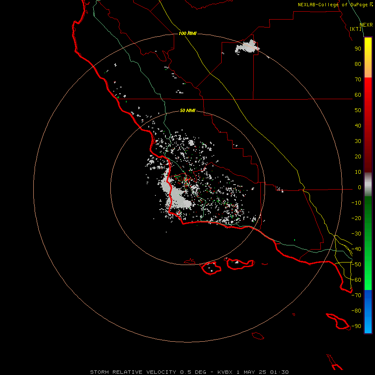Click the '100 NMI' range ring label
This screenshot has width=375, height=375.
tap(188, 33)
